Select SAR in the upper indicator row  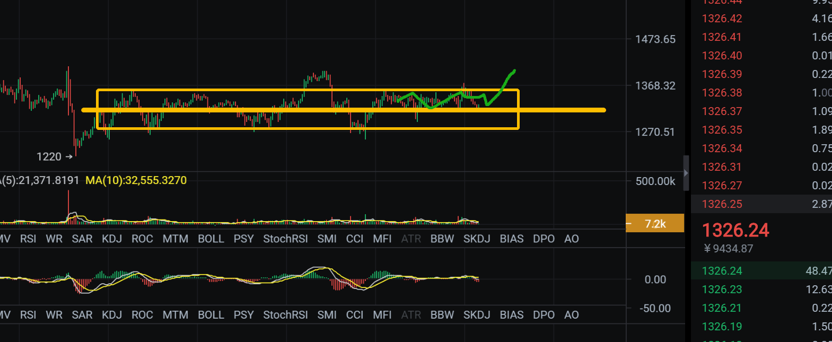tap(82, 239)
